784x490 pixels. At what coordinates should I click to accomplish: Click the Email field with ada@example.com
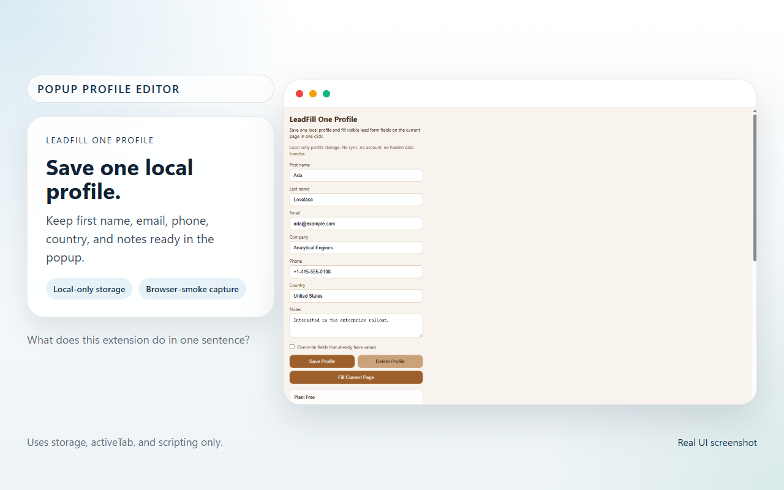[356, 224]
